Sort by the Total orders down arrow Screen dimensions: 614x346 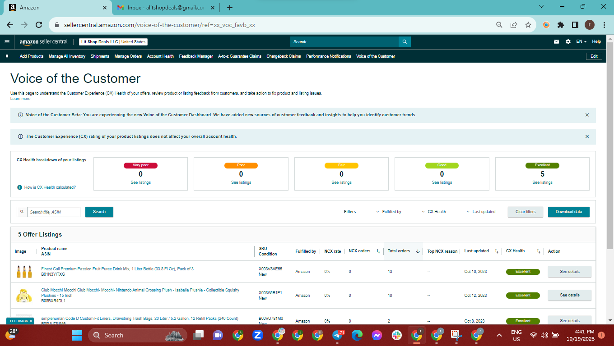tap(418, 251)
